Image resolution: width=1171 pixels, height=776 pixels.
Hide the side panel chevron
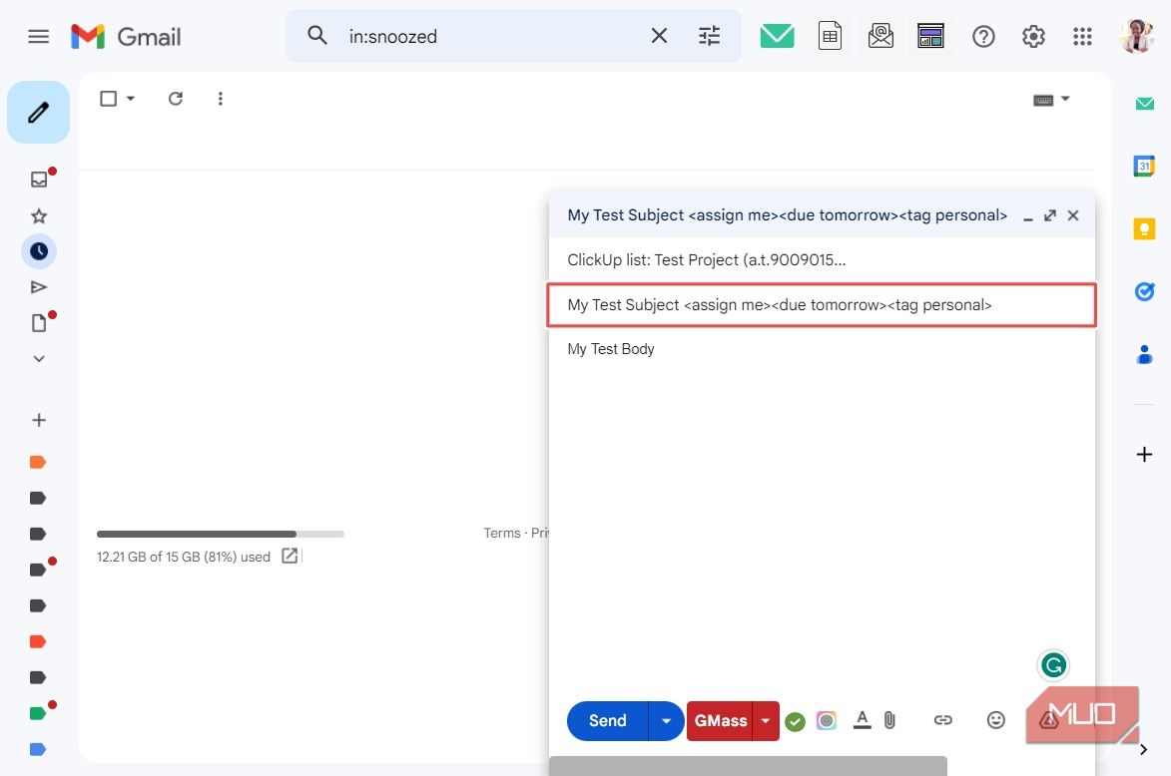tap(1143, 750)
